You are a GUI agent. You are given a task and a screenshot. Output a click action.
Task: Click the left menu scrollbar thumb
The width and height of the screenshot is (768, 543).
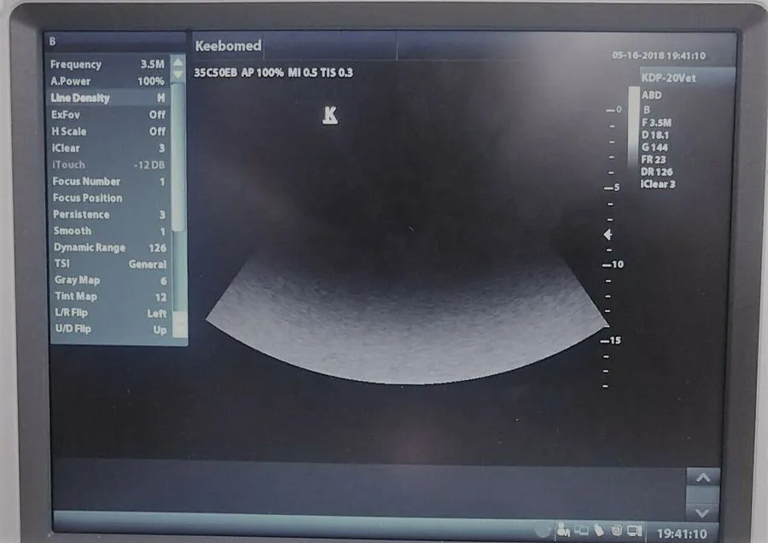[178, 157]
